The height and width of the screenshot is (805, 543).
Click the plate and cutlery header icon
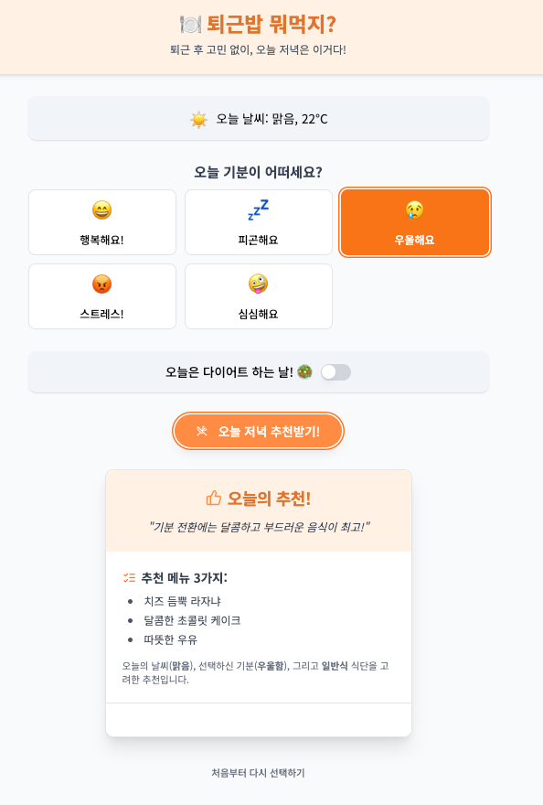tap(190, 24)
